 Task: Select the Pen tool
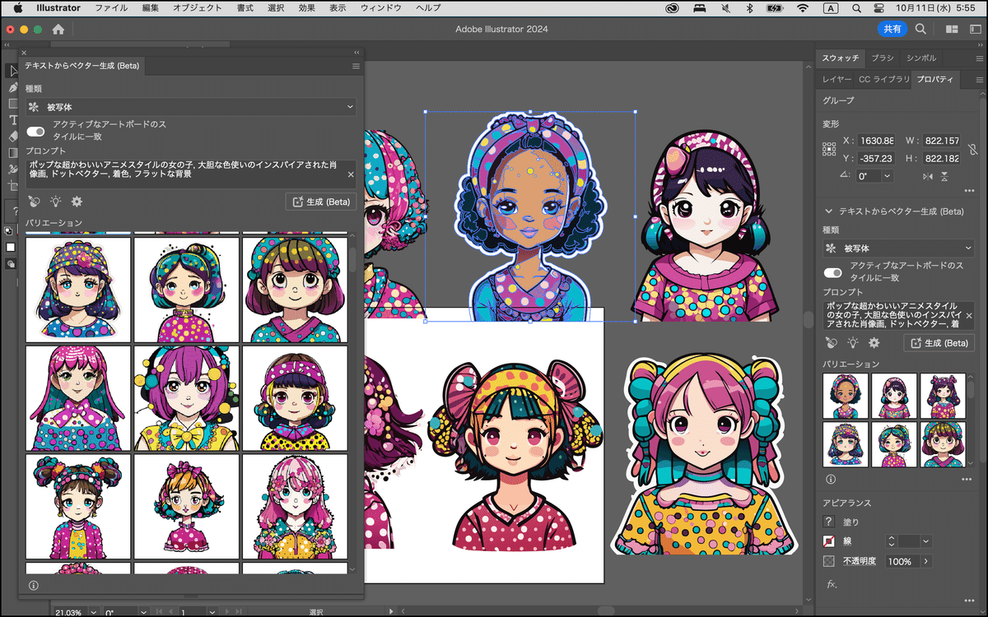(13, 87)
